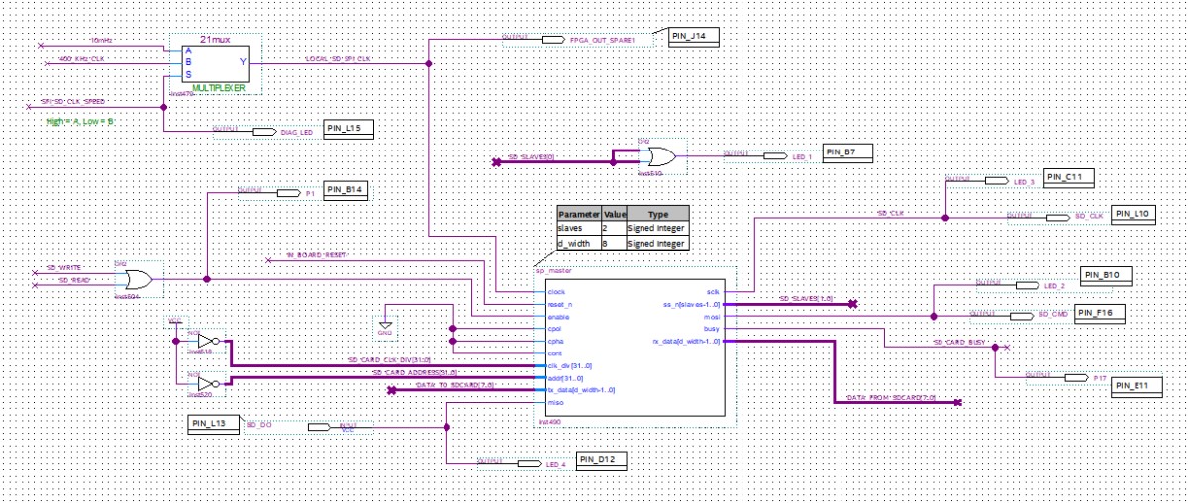This screenshot has width=1188, height=503.
Task: Select the 400_KHz_CLK net label
Action: 80,59
